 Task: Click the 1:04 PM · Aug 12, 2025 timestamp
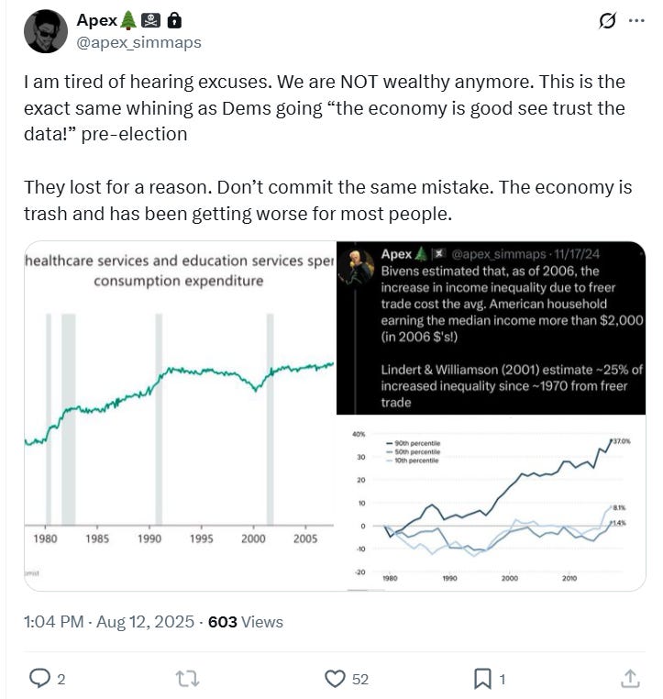(x=108, y=622)
